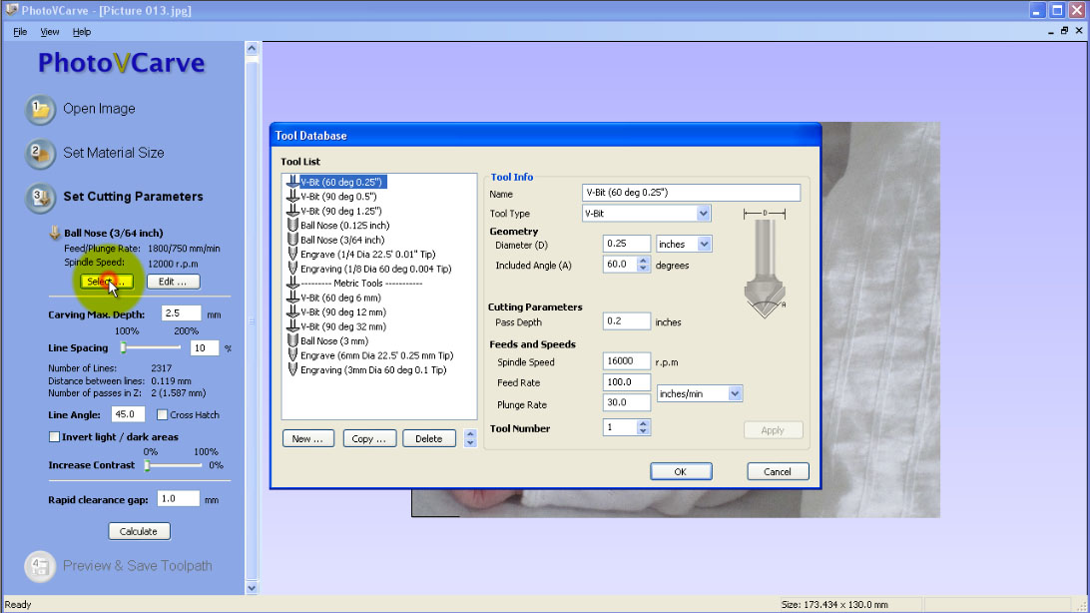Click New... in Tool Database

pyautogui.click(x=308, y=438)
